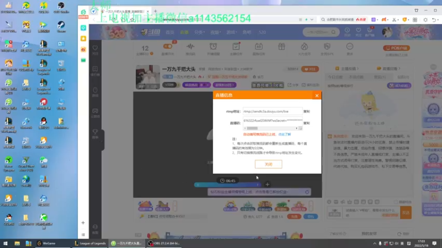The image size is (442, 248).
Task: Click the stream key horizontal scrollbar thumb
Action: coord(252,128)
